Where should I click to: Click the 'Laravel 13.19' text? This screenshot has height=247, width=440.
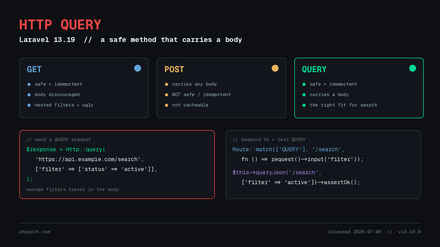(47, 40)
